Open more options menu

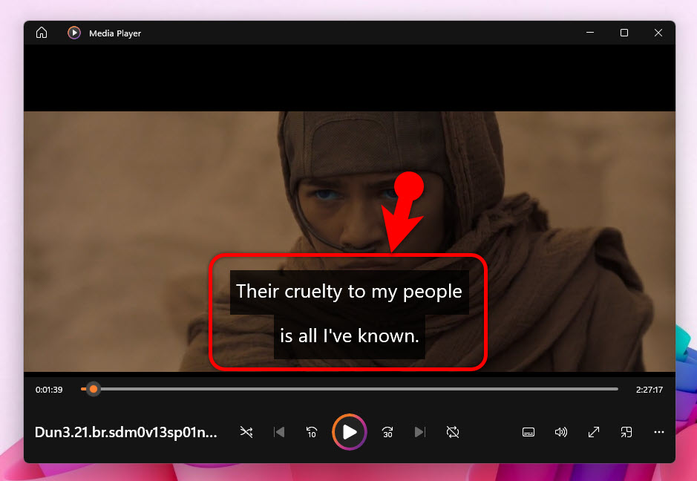659,432
